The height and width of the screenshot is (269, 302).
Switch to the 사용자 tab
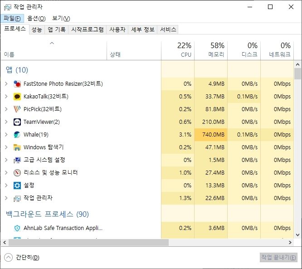(x=117, y=29)
